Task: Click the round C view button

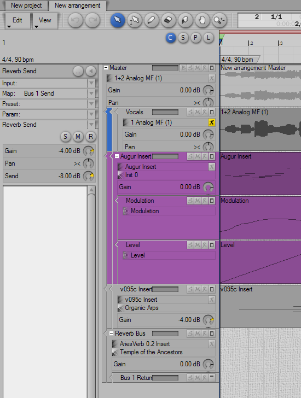Action: pos(170,38)
